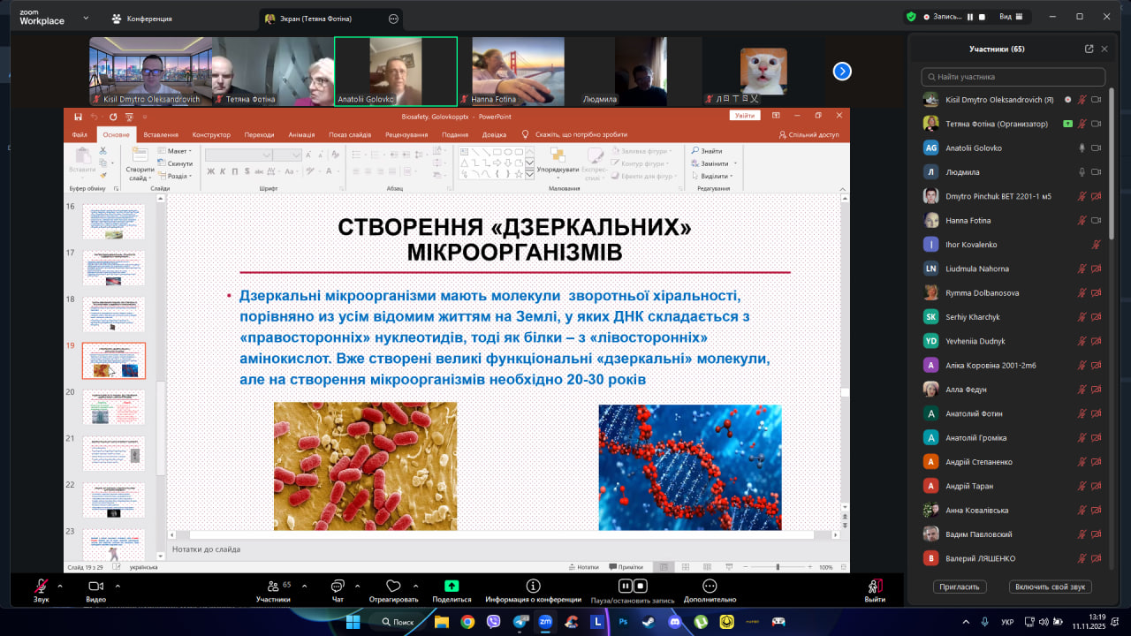Pause or stop the recording
Viewport: 1131px width, 636px height.
coord(632,586)
